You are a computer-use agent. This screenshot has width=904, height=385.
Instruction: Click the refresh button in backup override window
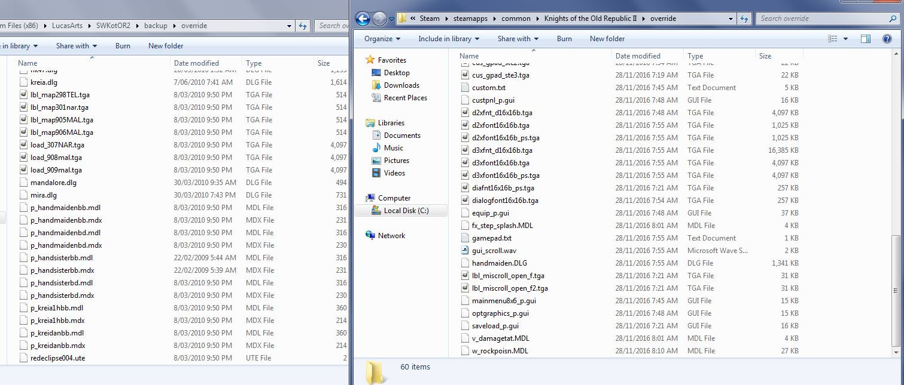click(x=303, y=26)
